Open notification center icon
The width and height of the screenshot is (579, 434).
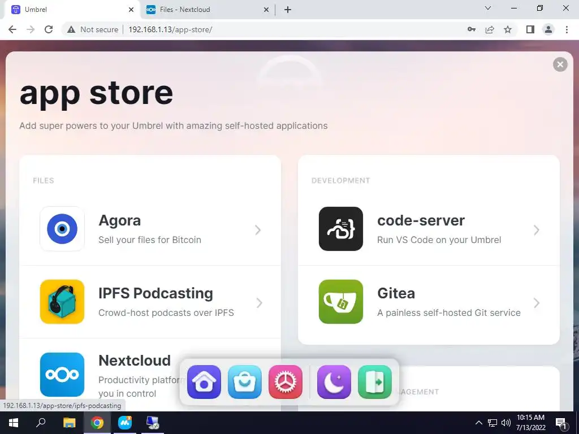pos(561,423)
